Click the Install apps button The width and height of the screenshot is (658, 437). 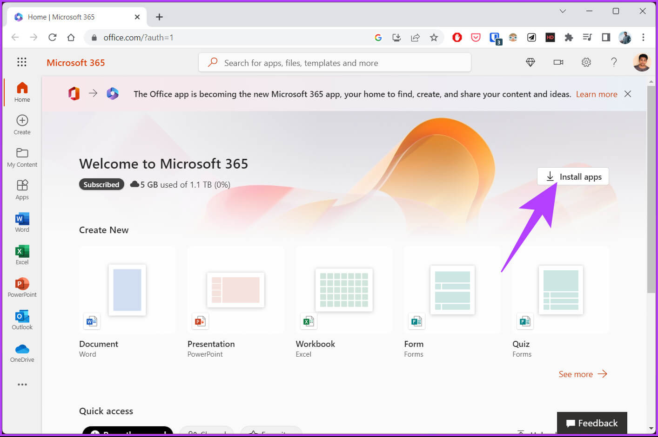click(573, 176)
